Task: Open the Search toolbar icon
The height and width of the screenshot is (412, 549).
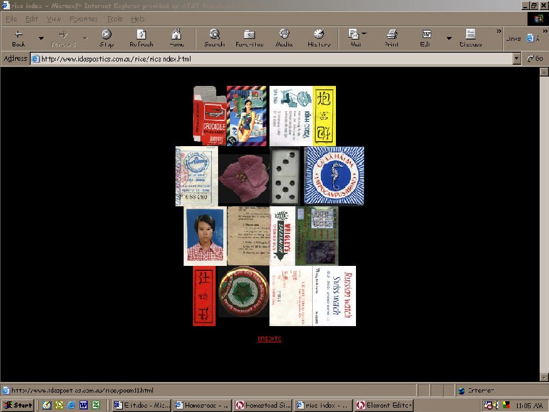Action: click(214, 36)
